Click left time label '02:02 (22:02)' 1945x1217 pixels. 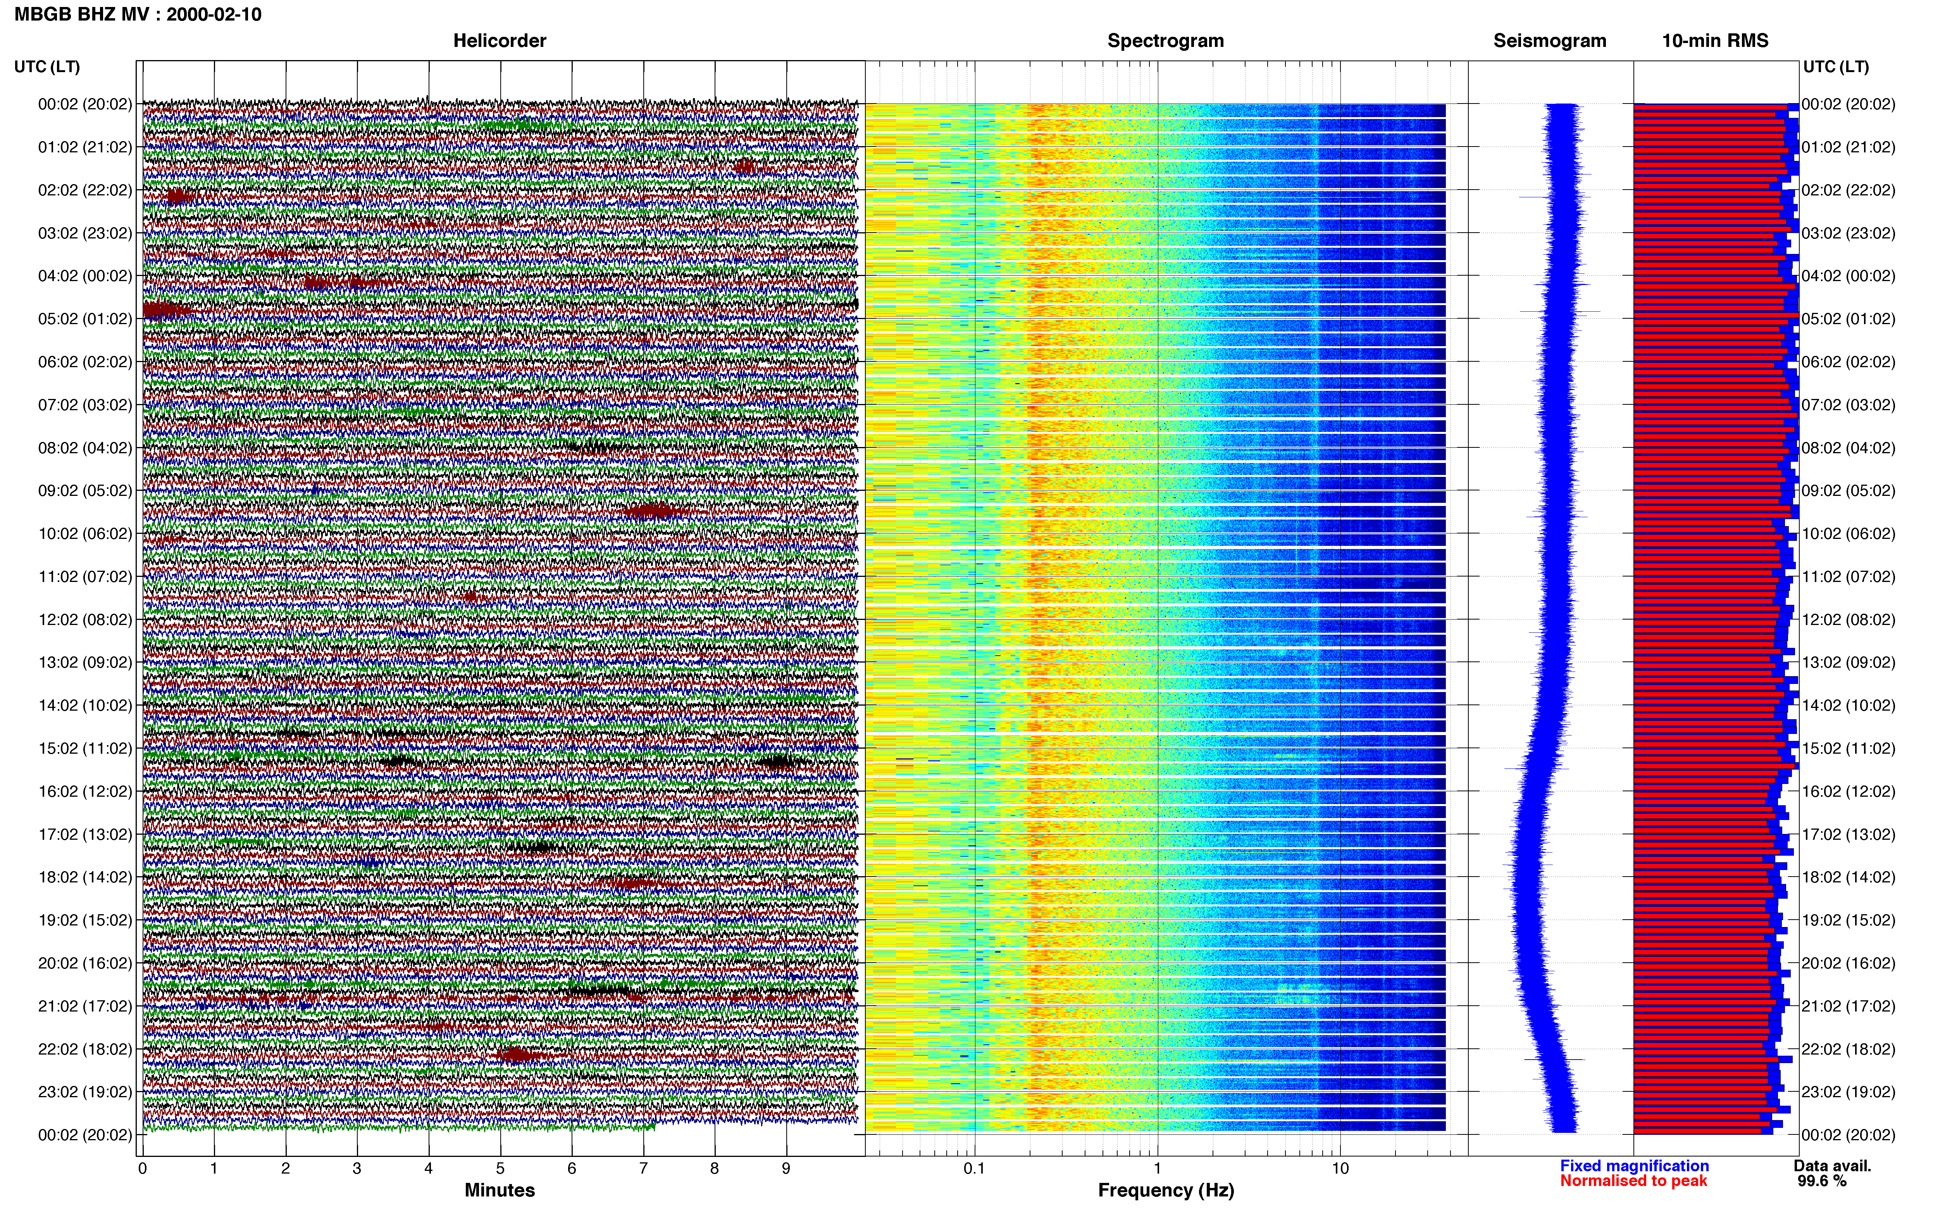(85, 190)
